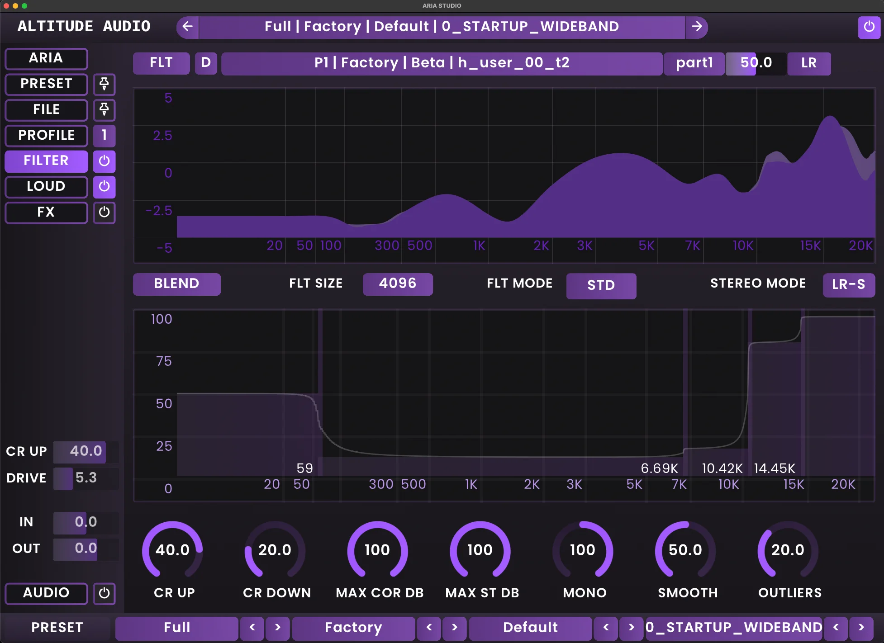Viewport: 884px width, 643px height.
Task: Click the LR-S stereo mode button
Action: click(849, 285)
